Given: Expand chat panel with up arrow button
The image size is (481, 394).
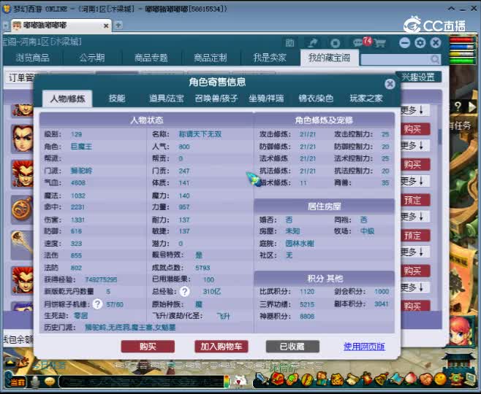Looking at the screenshot, I should click(10, 363).
